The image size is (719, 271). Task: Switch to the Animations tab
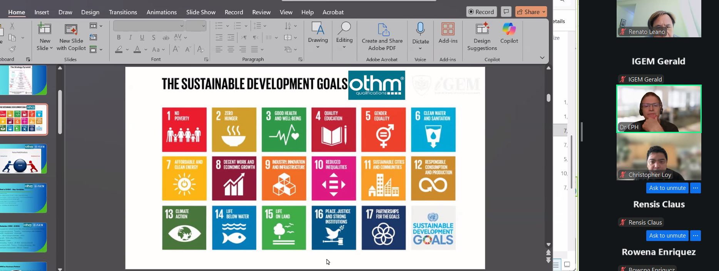point(162,12)
